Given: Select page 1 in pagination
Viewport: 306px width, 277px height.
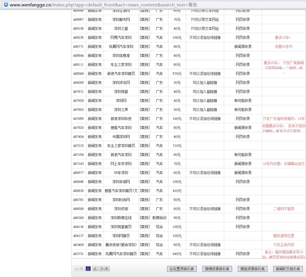Looking at the screenshot, I should coord(88,269).
